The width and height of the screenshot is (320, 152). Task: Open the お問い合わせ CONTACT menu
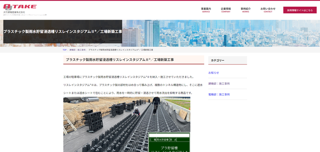268,10
